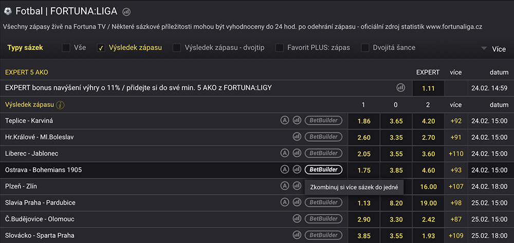Show +92 more bets for Teplice - Karviná
Screen dimensions: 514x243
455,121
